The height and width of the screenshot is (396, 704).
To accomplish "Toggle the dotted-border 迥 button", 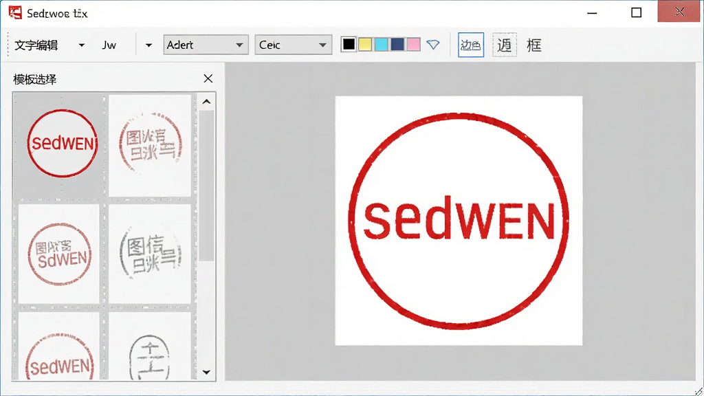I will point(505,45).
